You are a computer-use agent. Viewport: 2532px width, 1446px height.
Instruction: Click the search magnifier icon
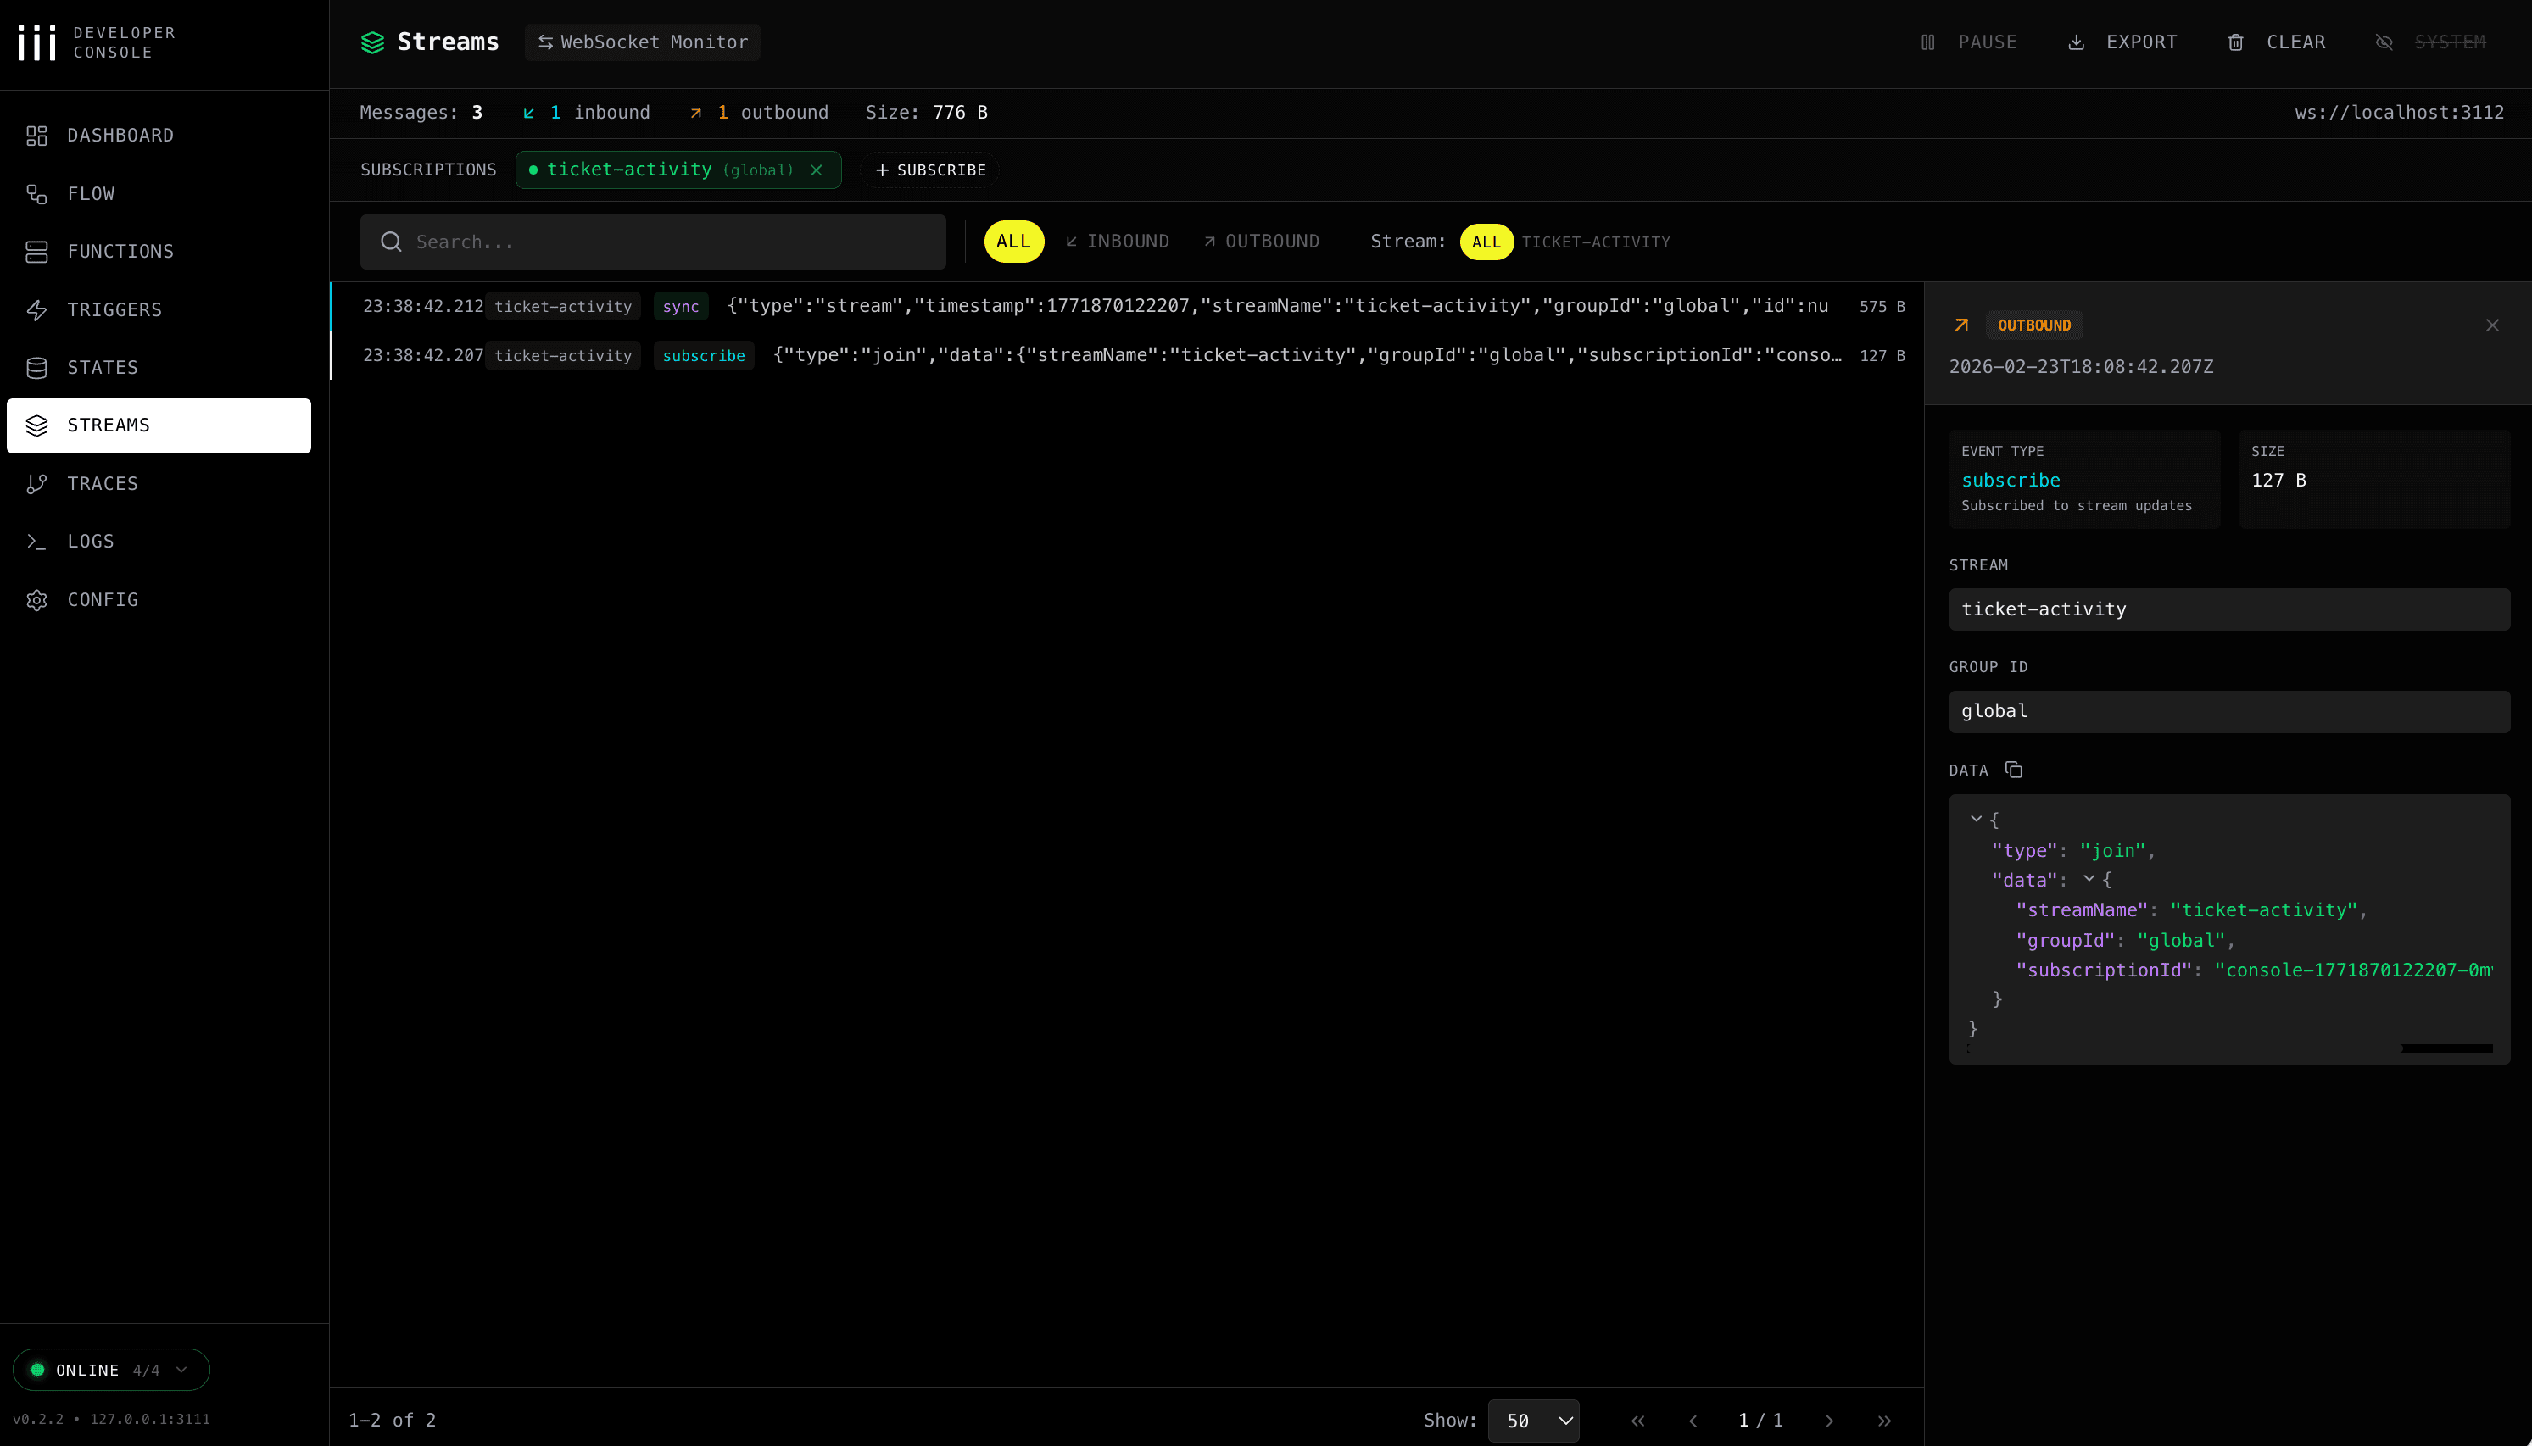pyautogui.click(x=392, y=242)
